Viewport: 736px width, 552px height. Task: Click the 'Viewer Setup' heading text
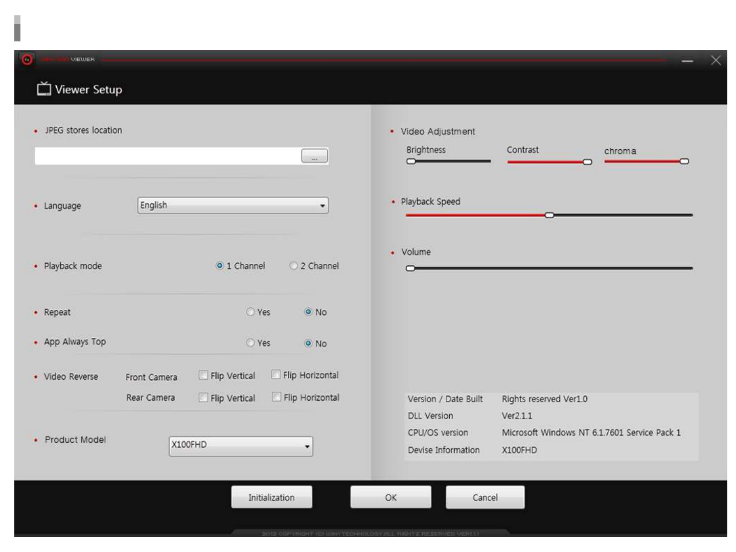pos(88,89)
